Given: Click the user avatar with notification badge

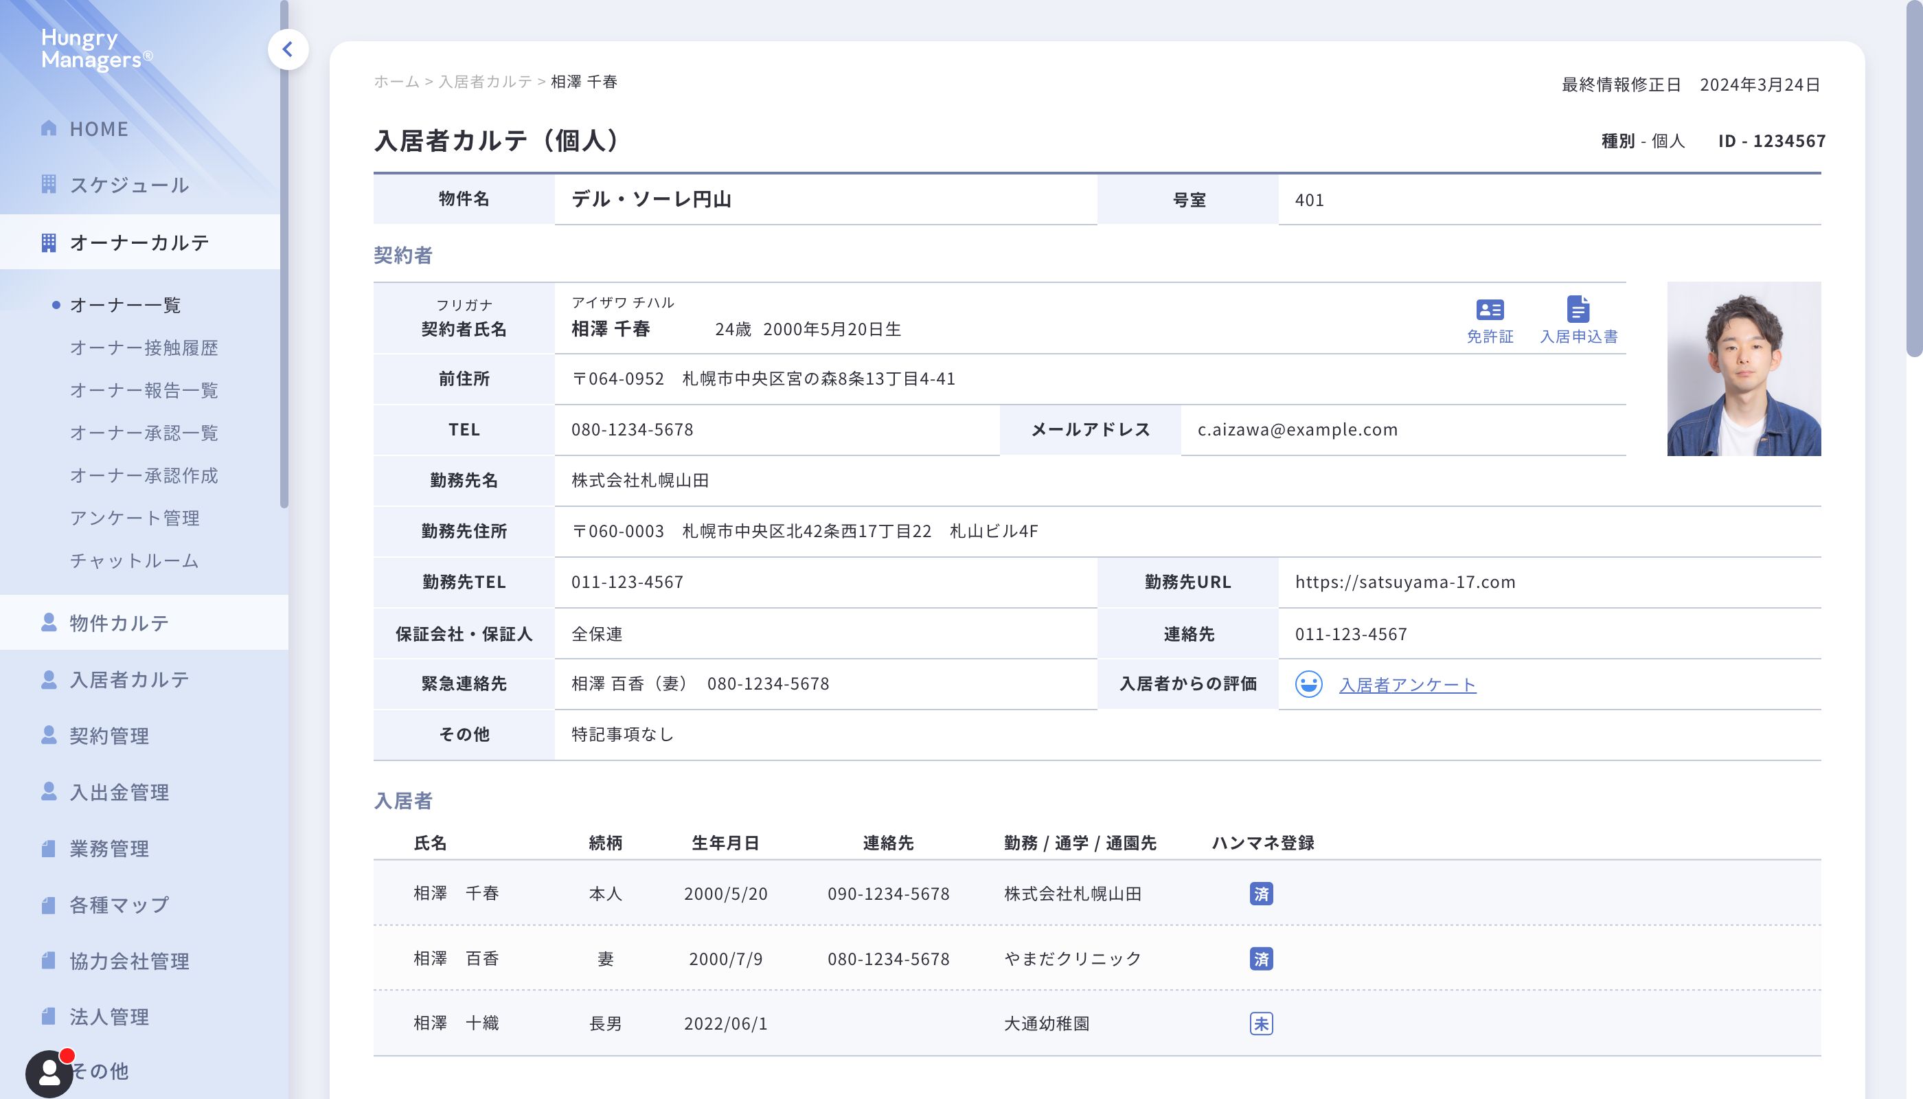Looking at the screenshot, I should [49, 1073].
